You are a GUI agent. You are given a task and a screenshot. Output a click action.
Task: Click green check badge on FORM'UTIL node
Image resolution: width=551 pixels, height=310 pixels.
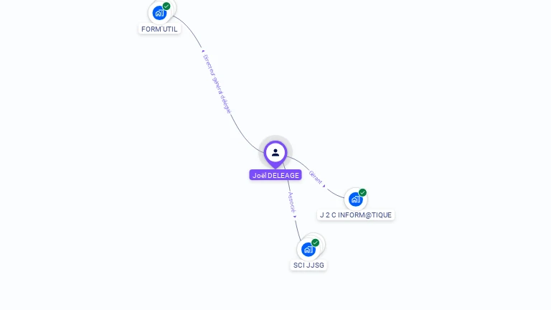click(x=166, y=6)
